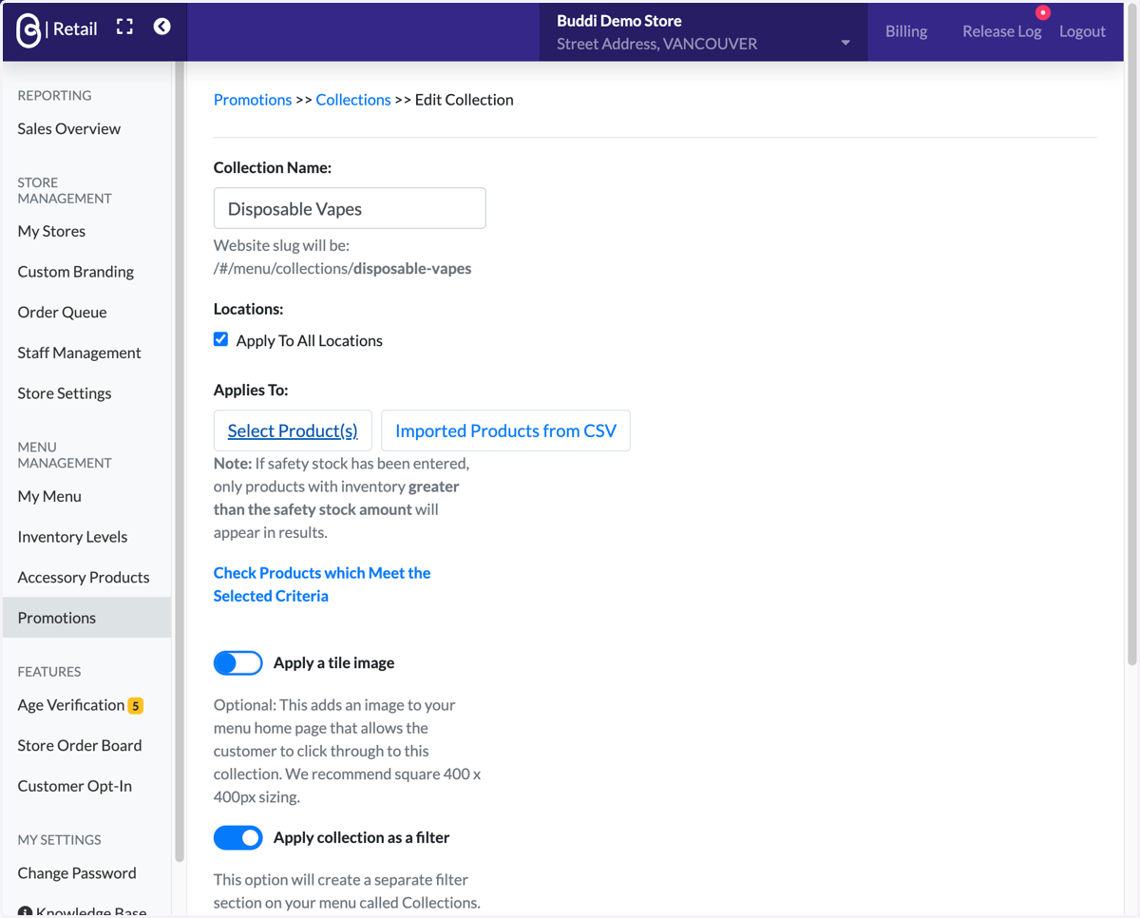Open the Billing page

point(906,31)
